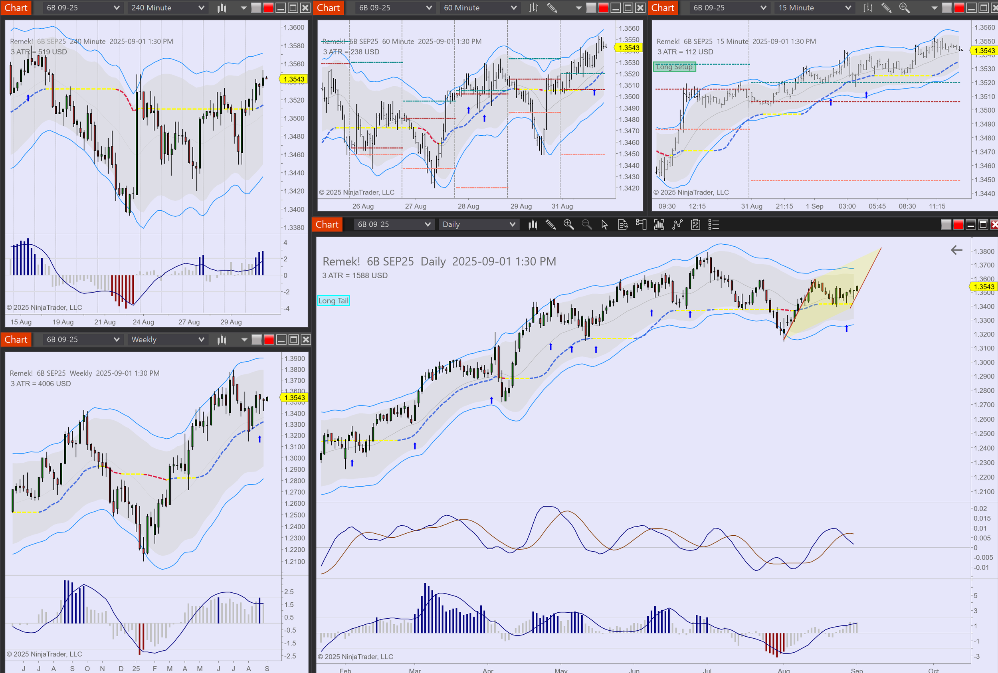
Task: Expand toolbar overflow arrow in 15 Minute chart
Action: pyautogui.click(x=935, y=8)
